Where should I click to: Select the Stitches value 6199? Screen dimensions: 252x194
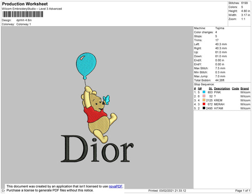pyautogui.click(x=244, y=3)
